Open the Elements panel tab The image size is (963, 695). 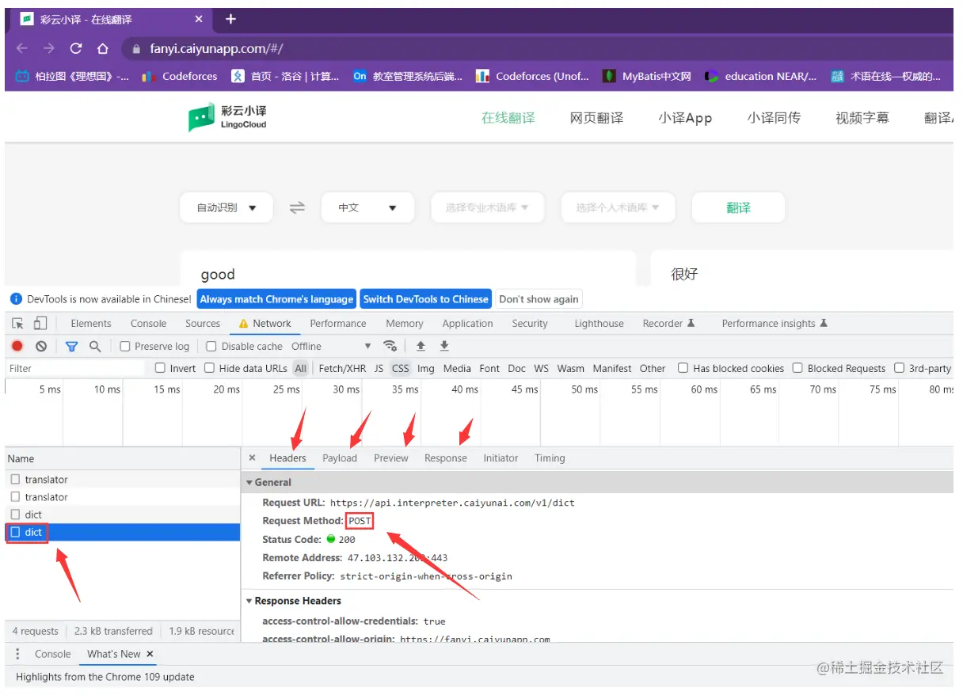click(x=91, y=323)
